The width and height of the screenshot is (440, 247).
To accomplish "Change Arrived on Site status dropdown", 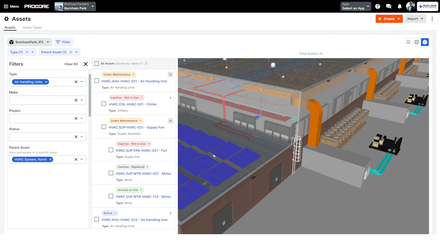I will 130,190.
